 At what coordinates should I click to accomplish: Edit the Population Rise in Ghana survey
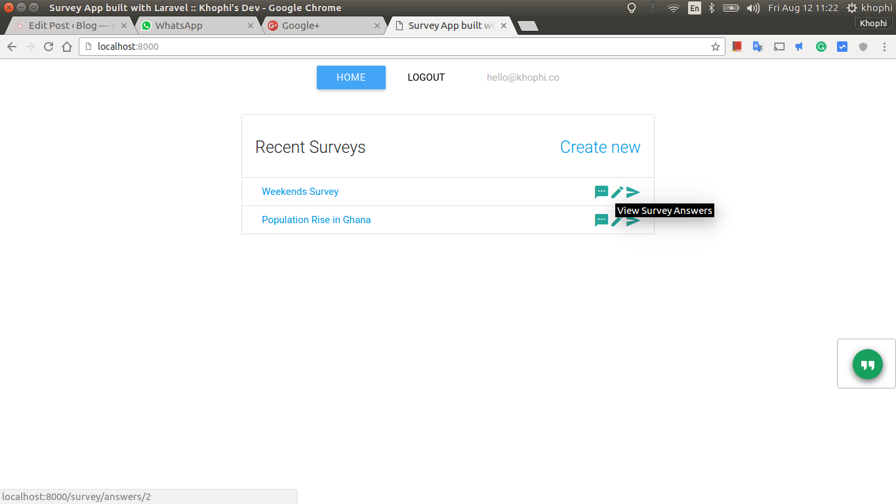click(617, 220)
